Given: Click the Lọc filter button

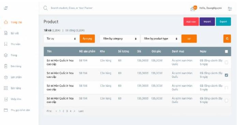Looking at the screenshot, I should click(189, 38).
